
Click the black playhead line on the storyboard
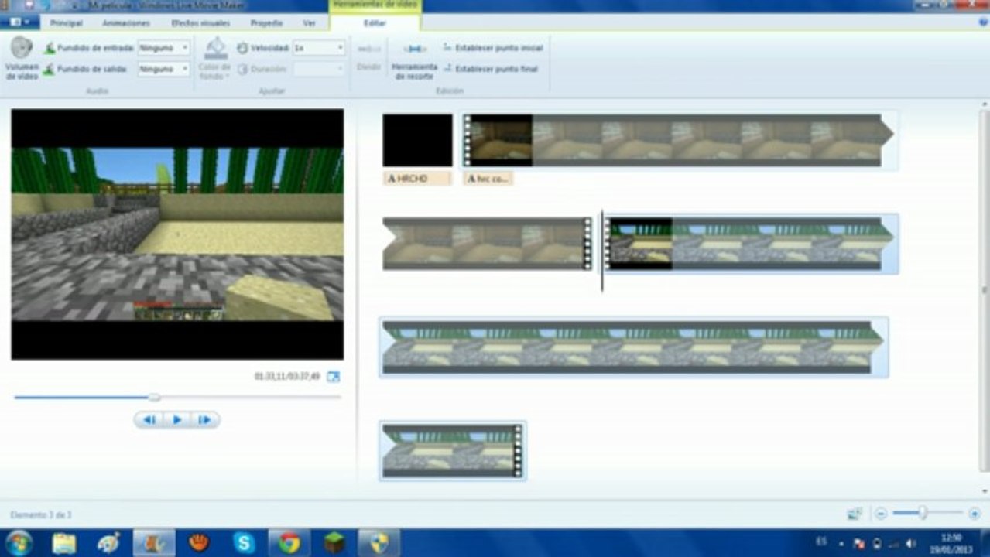pos(601,251)
